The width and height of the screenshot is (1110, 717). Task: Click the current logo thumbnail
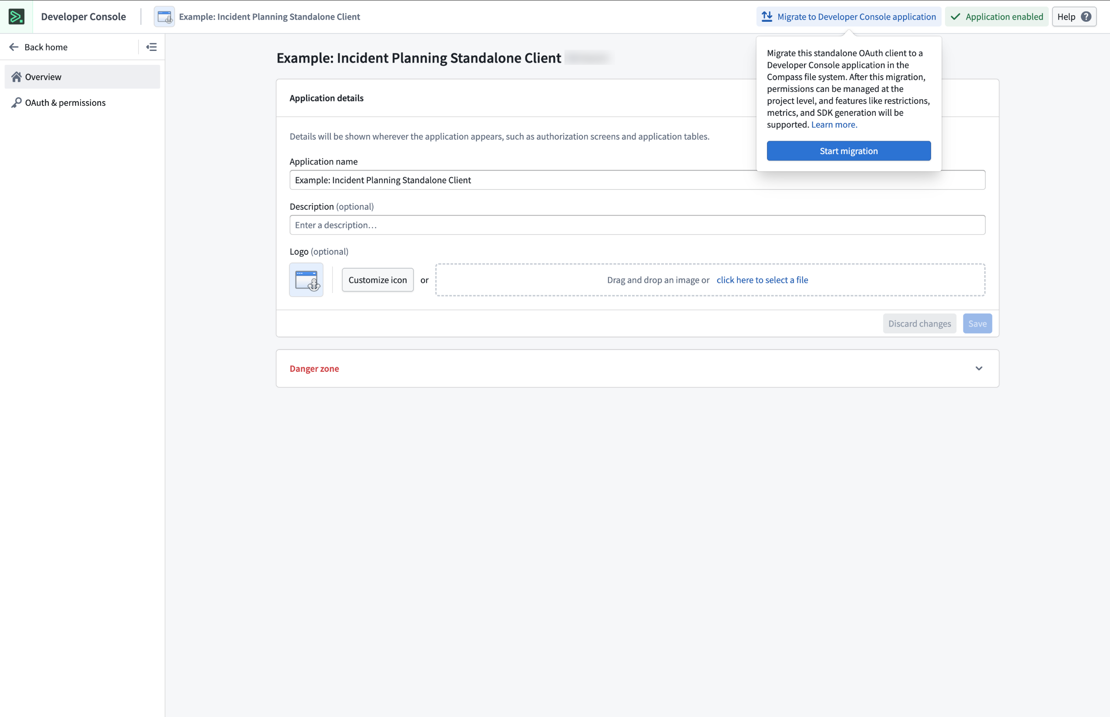[306, 280]
